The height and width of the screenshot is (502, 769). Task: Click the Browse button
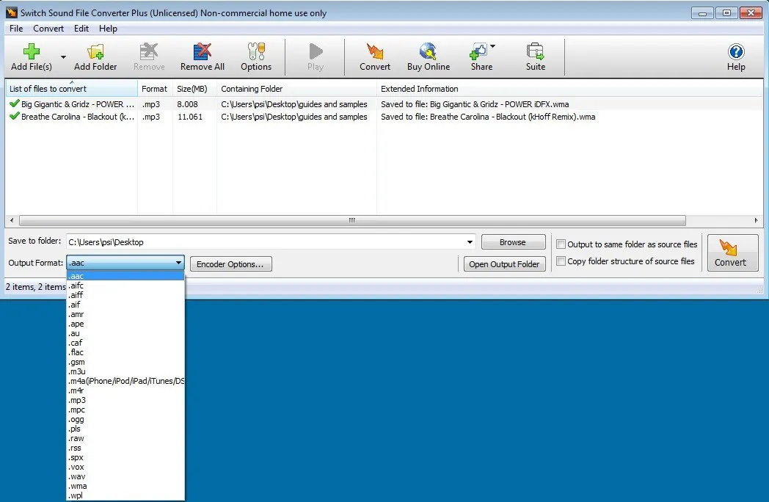pos(512,242)
